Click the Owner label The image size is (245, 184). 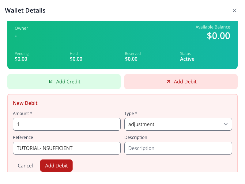point(21,28)
